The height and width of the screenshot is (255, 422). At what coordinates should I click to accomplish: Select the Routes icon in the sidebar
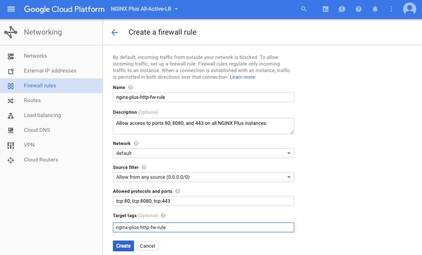click(12, 100)
